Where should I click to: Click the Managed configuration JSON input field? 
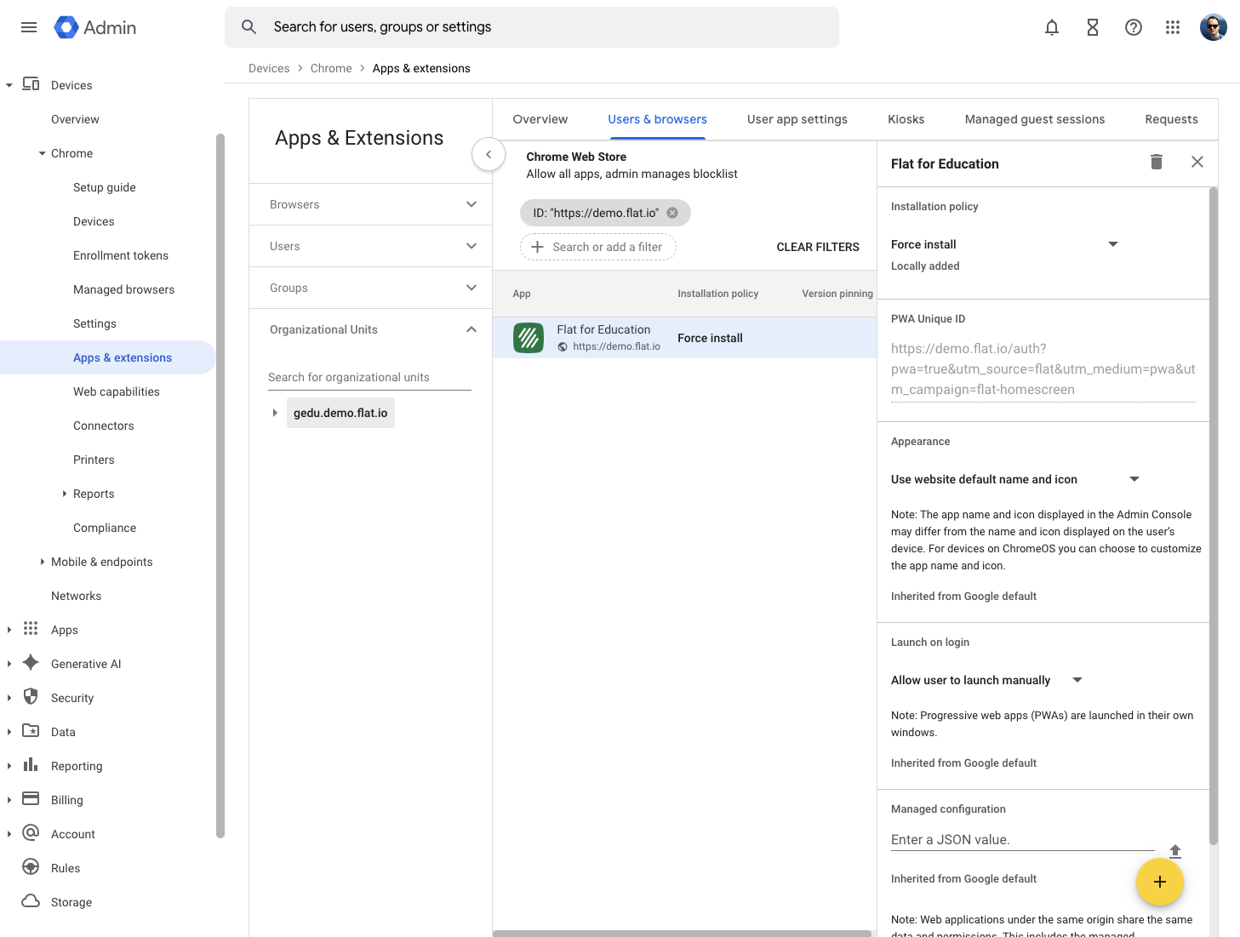pos(1021,839)
